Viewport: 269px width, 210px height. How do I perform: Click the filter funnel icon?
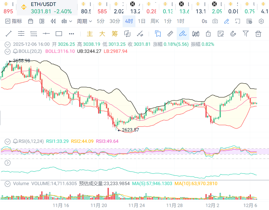(245, 33)
